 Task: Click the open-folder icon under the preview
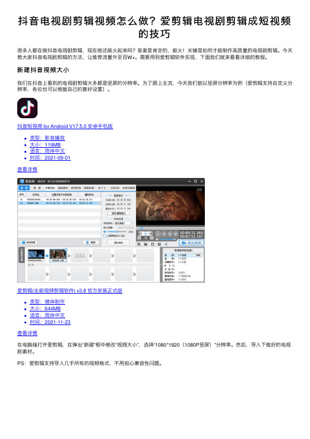(x=146, y=244)
